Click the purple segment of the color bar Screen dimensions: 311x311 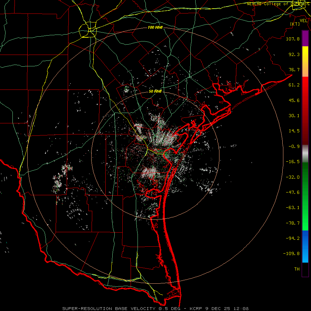click(305, 39)
